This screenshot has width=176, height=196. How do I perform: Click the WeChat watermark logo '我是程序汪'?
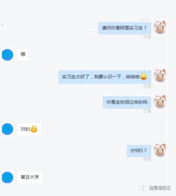155,188
